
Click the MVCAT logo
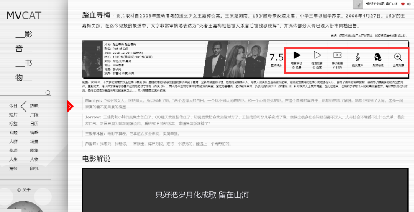click(24, 16)
